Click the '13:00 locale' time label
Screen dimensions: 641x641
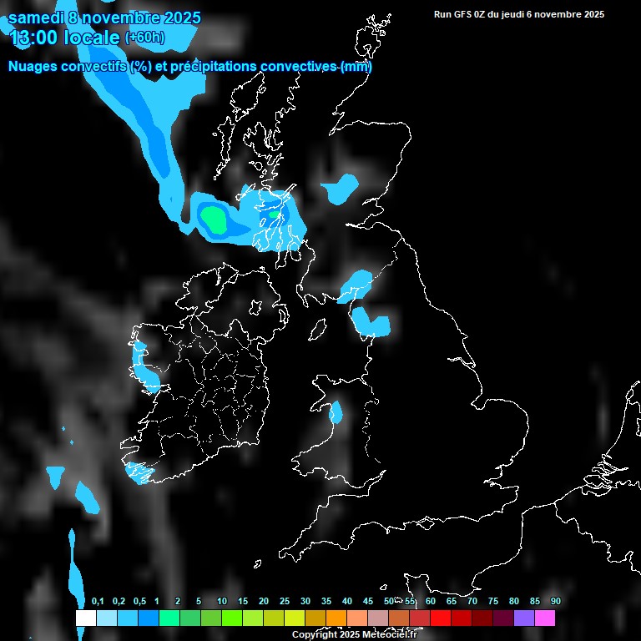pyautogui.click(x=65, y=37)
